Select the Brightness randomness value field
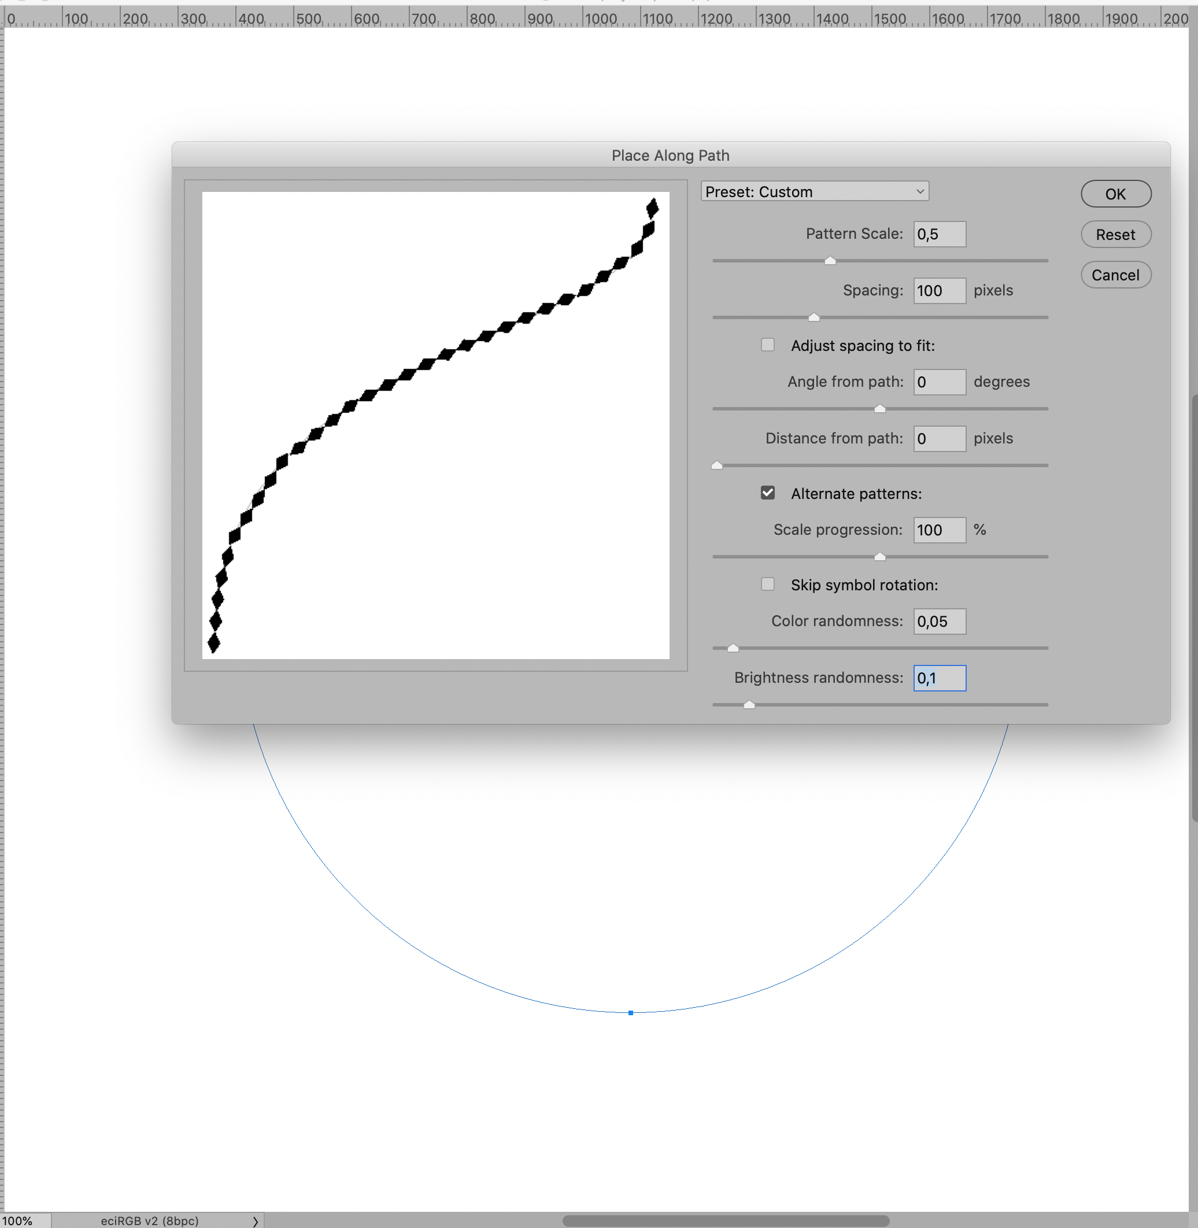The image size is (1198, 1228). (940, 678)
